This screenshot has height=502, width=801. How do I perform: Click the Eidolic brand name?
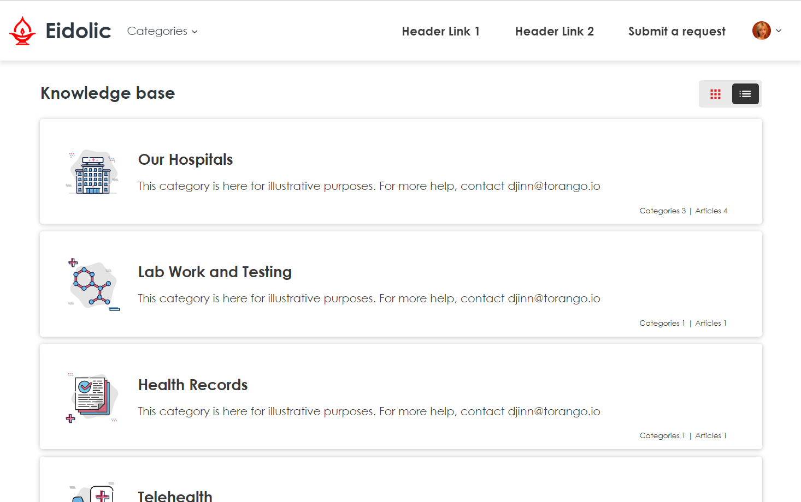pyautogui.click(x=78, y=31)
